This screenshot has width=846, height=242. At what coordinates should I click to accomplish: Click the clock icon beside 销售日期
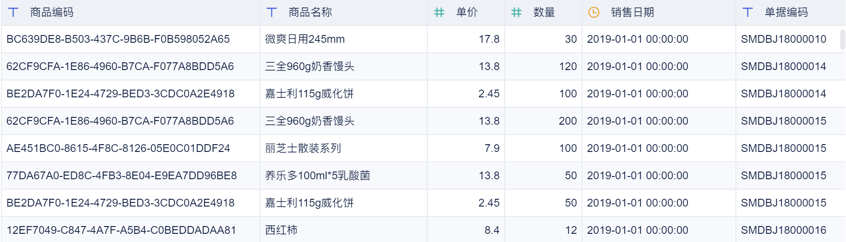coord(594,12)
